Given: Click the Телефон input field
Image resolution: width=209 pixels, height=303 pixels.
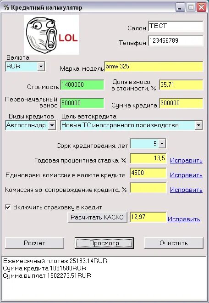Looking at the screenshot, I should pos(176,41).
